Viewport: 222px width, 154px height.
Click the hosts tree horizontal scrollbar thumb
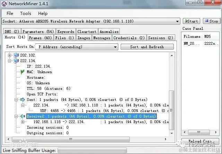(71, 139)
